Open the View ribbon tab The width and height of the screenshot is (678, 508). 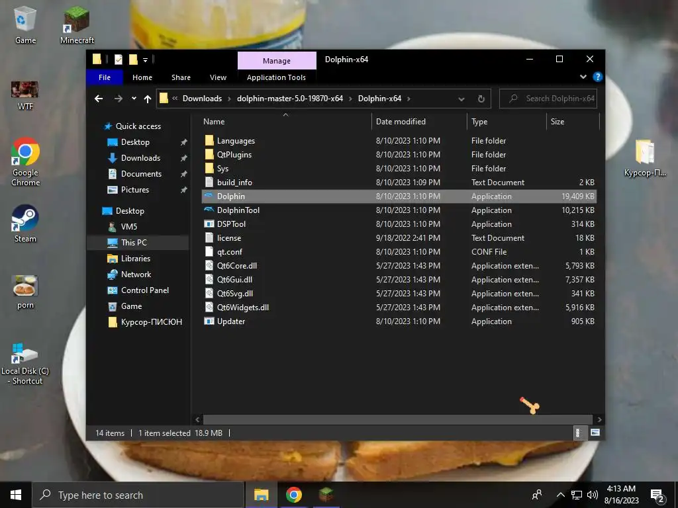coord(218,77)
